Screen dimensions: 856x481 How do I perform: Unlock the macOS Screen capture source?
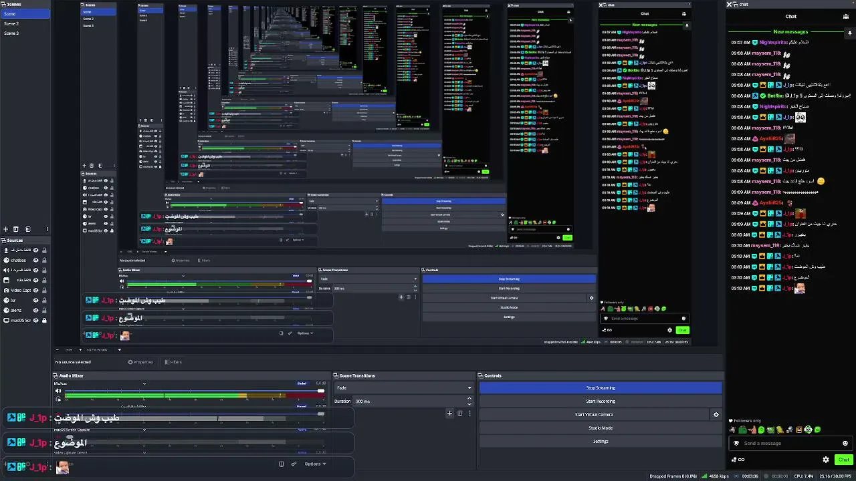click(x=44, y=320)
